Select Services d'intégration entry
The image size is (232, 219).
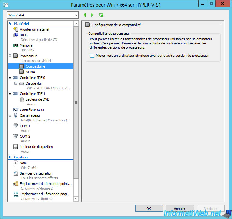coord(36,173)
